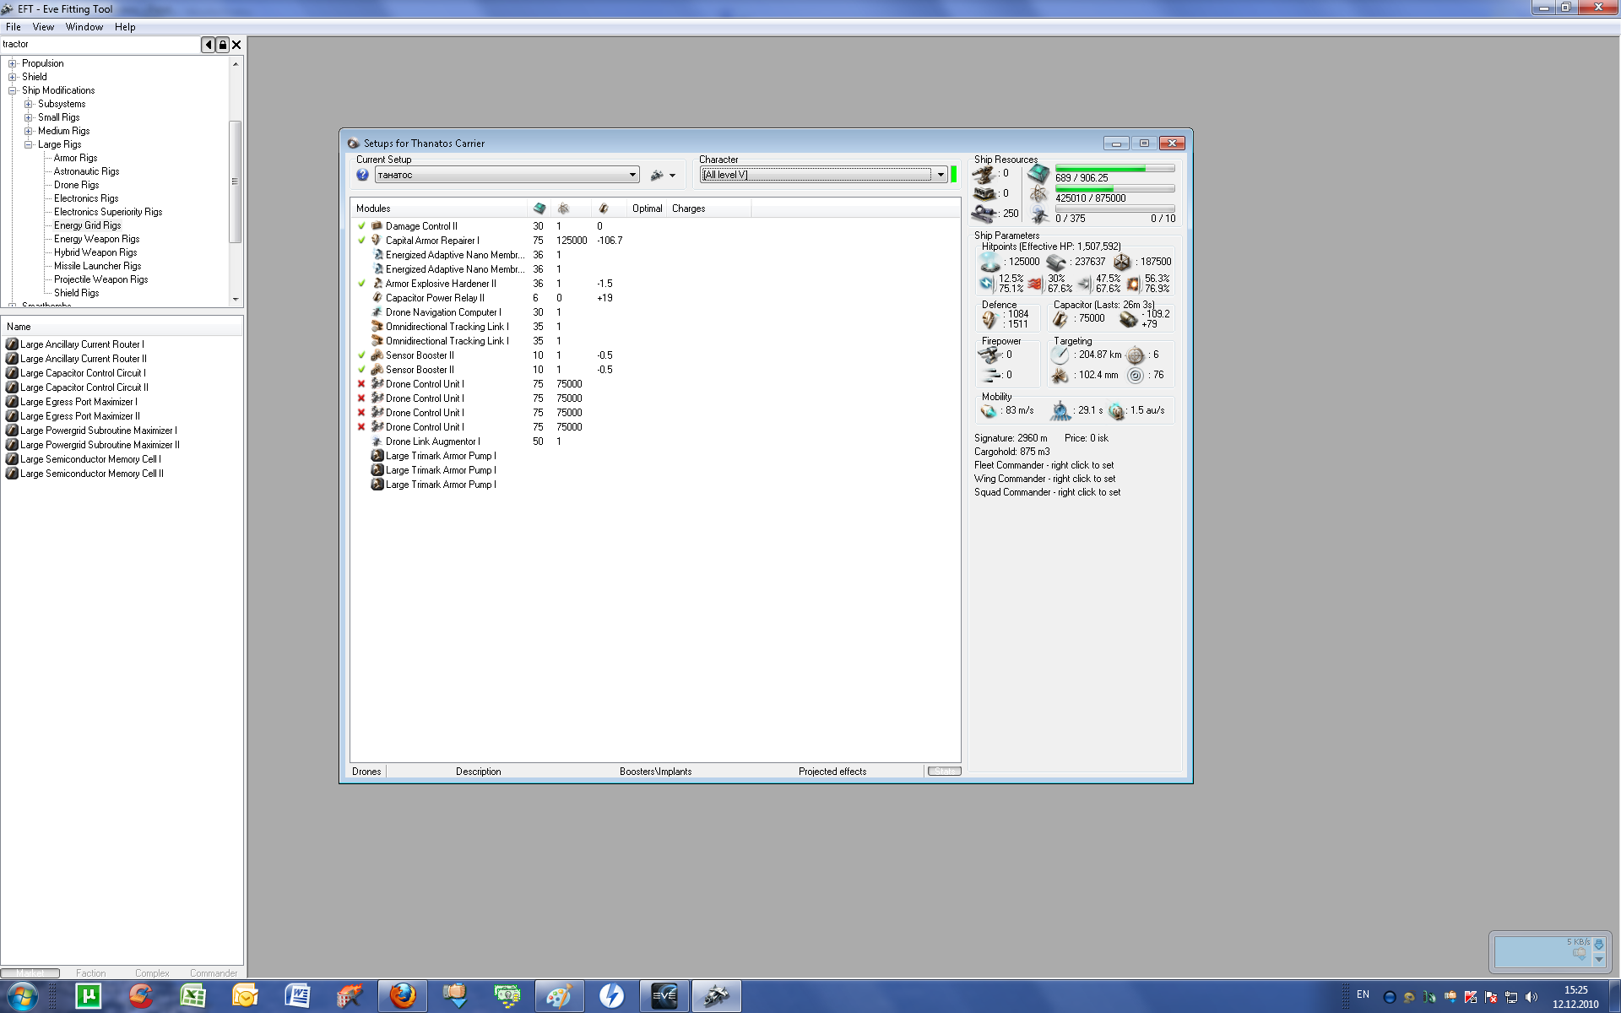Enable the third Drone Control Unit I
This screenshot has width=1621, height=1013.
pos(361,413)
